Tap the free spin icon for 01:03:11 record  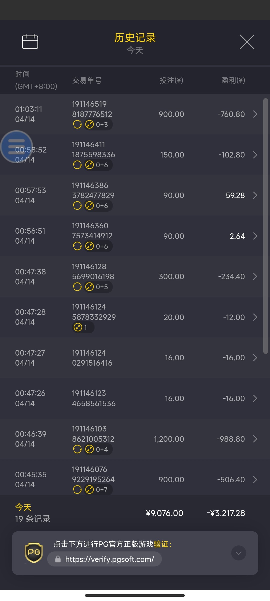[77, 124]
